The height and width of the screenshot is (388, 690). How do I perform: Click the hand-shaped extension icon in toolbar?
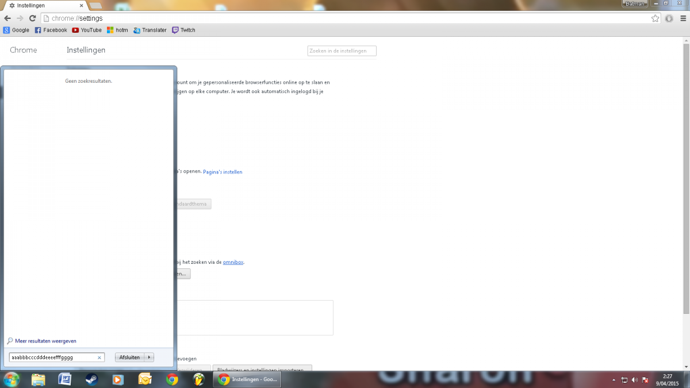click(x=669, y=18)
